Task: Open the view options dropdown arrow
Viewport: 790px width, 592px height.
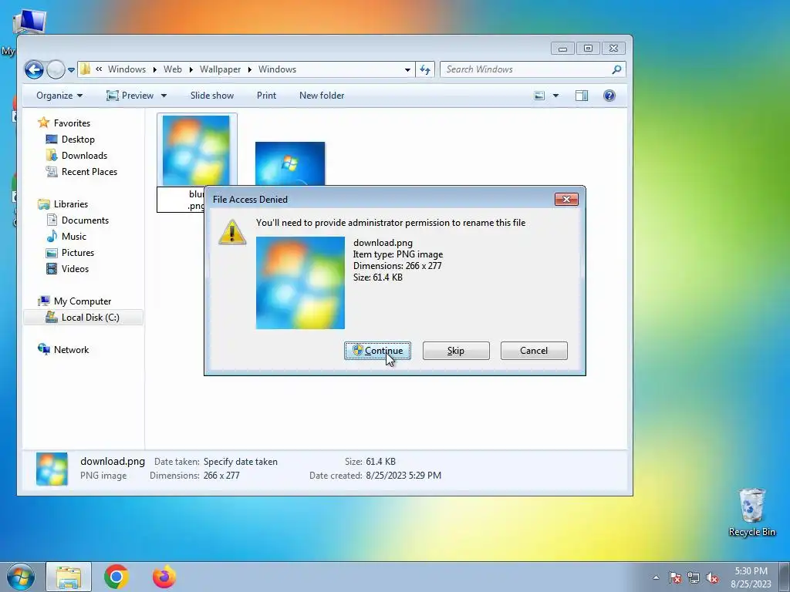Action: (555, 96)
